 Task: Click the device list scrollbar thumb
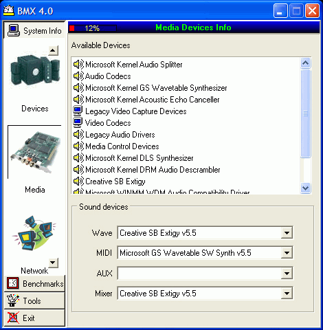tap(306, 113)
